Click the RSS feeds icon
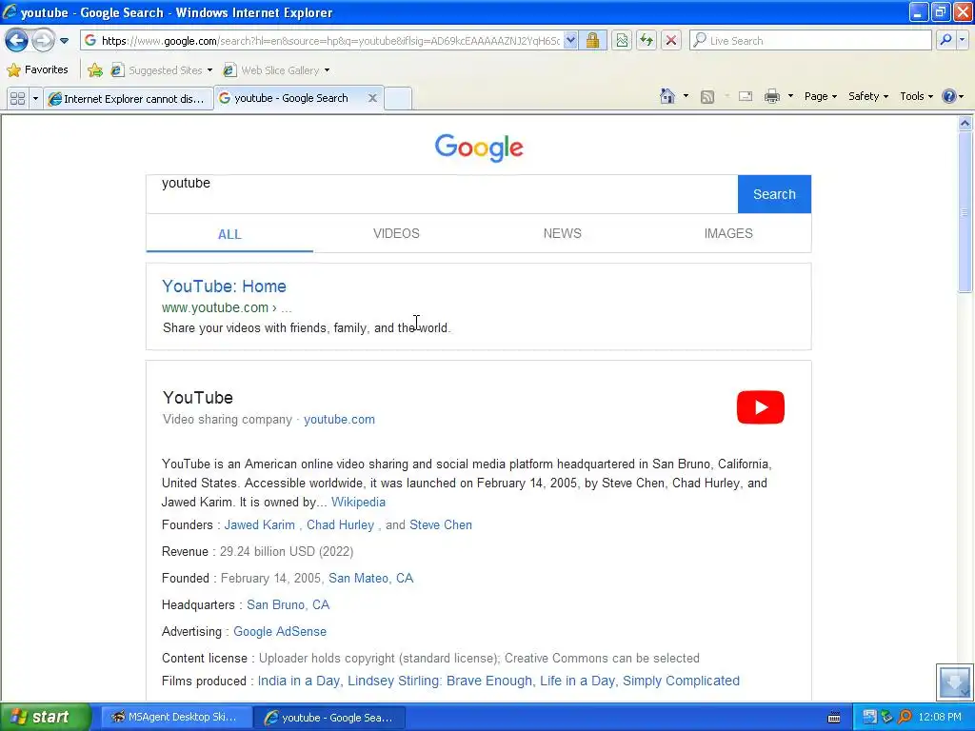The image size is (975, 731). pos(707,96)
